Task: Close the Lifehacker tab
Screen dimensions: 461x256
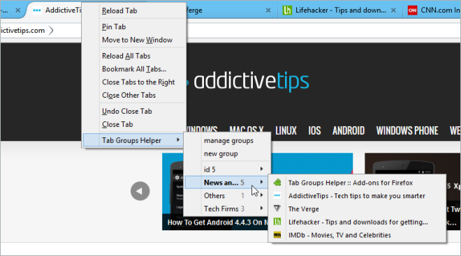Action: (x=393, y=10)
